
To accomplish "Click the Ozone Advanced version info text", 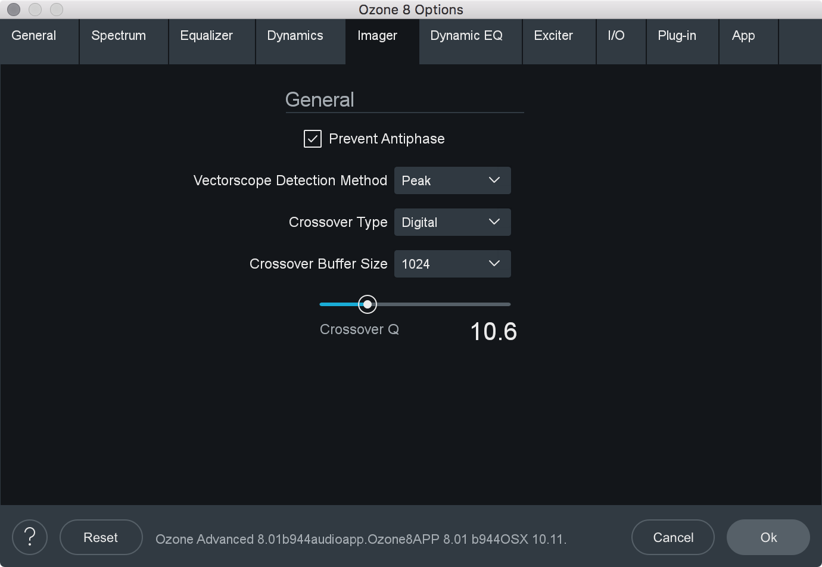I will (x=361, y=539).
